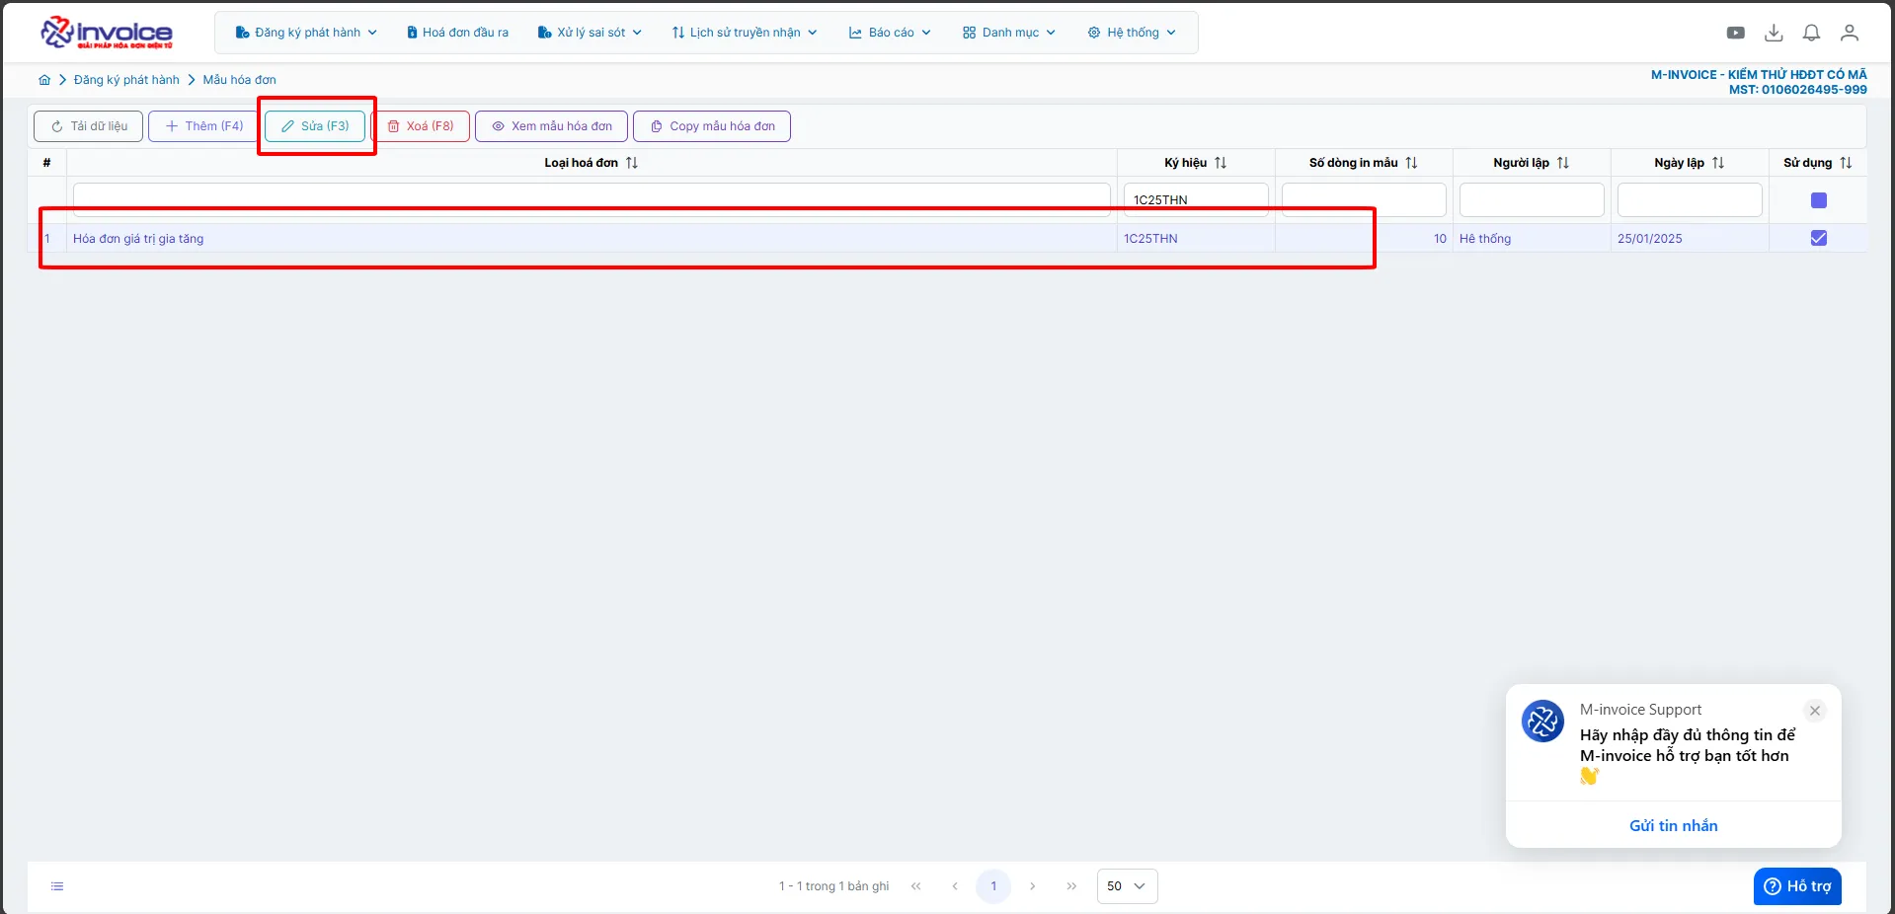Click Gửi tin nhắn link
The image size is (1895, 914).
click(x=1673, y=826)
